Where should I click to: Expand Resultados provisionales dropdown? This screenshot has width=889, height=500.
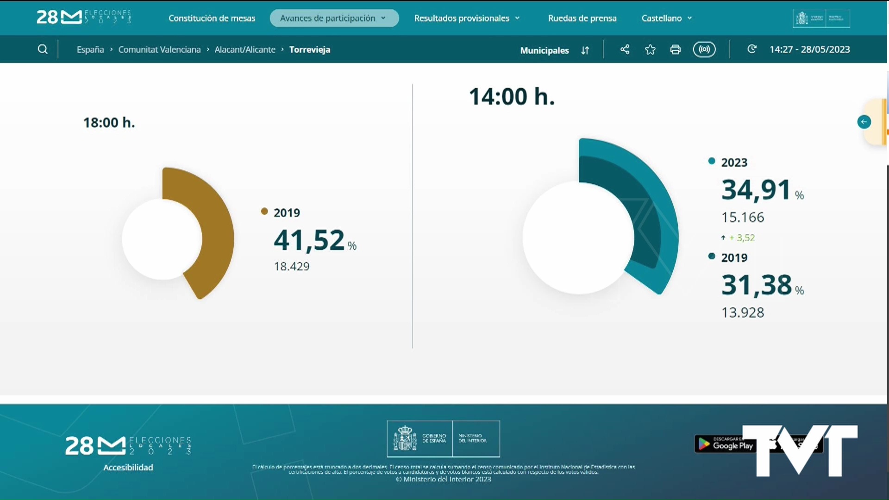467,18
